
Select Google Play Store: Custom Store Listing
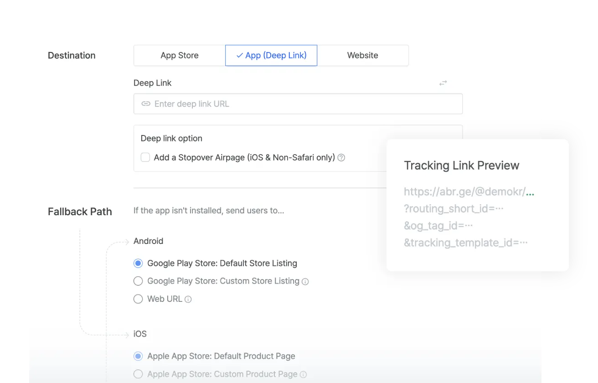click(x=138, y=281)
